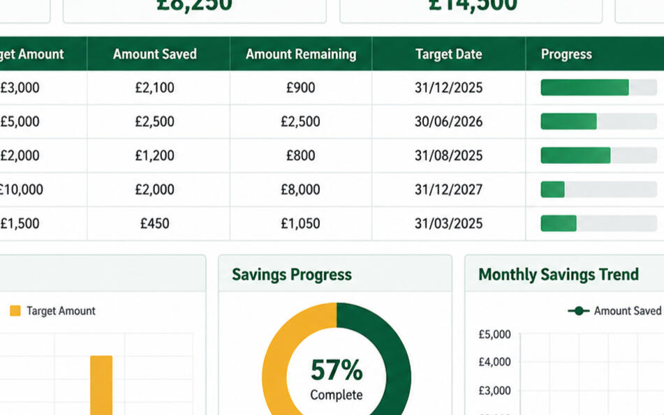Click the Target Amount legend color swatch
Screen dimensions: 664x415
click(15, 311)
